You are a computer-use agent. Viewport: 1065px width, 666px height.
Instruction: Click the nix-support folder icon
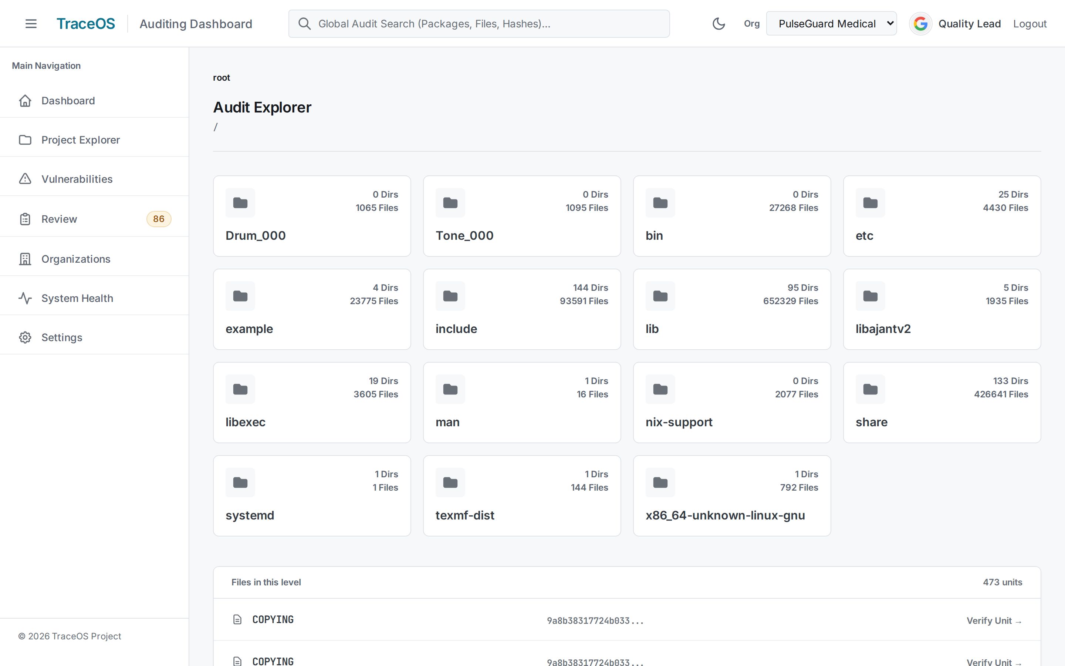pyautogui.click(x=660, y=389)
